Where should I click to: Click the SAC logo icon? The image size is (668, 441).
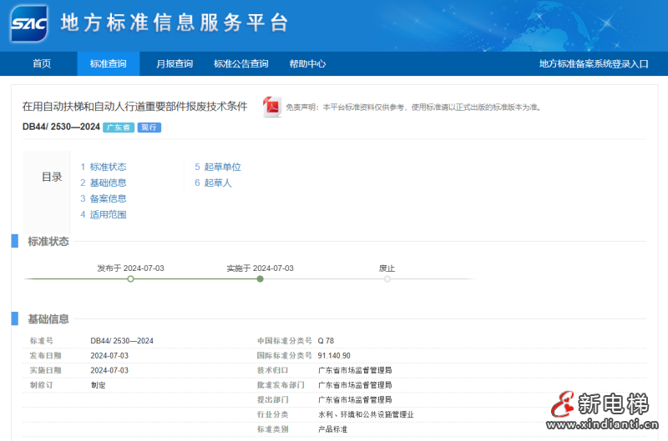(x=29, y=23)
